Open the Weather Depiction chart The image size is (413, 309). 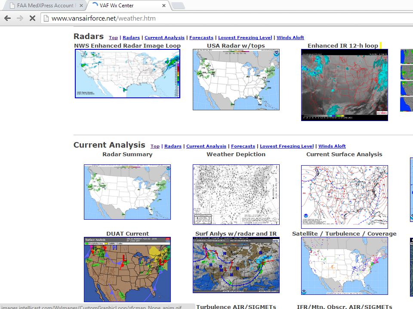[x=236, y=194]
